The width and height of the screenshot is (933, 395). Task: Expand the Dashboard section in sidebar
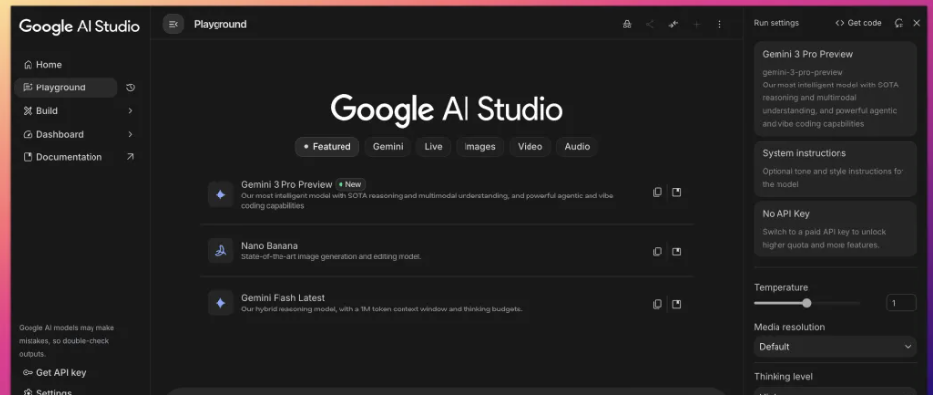pos(130,134)
